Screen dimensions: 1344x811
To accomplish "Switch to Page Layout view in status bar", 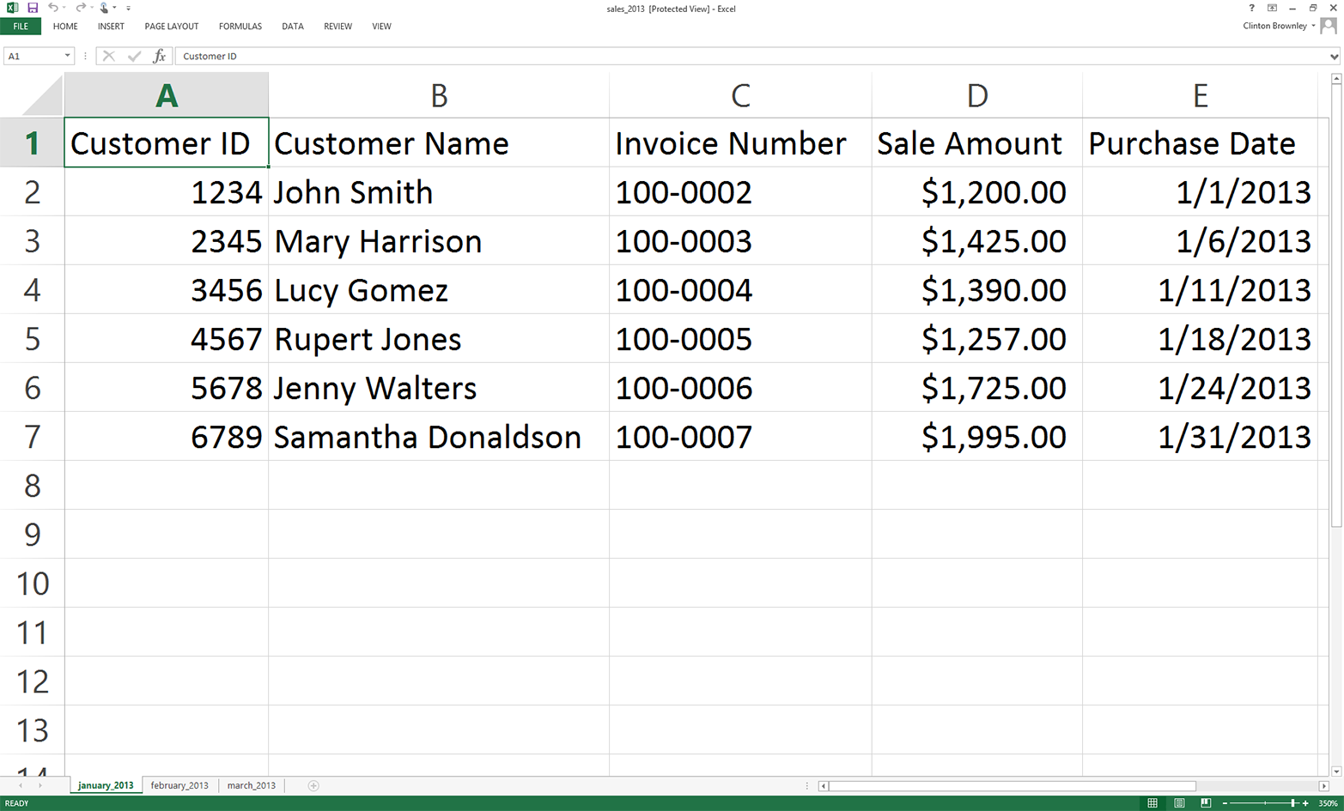I will [x=1179, y=803].
